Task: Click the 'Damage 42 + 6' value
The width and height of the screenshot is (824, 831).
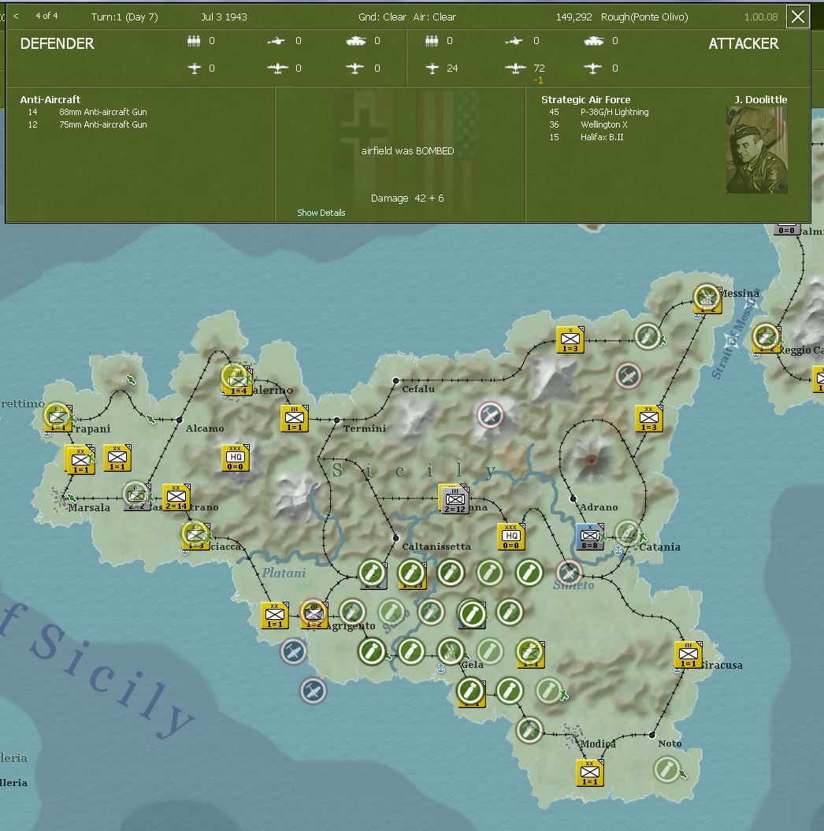Action: pos(407,198)
